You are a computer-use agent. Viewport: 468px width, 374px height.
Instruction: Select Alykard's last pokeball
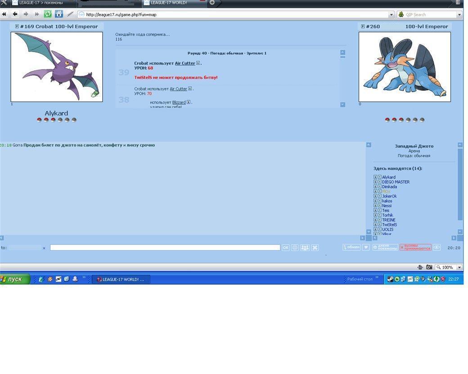tap(74, 120)
